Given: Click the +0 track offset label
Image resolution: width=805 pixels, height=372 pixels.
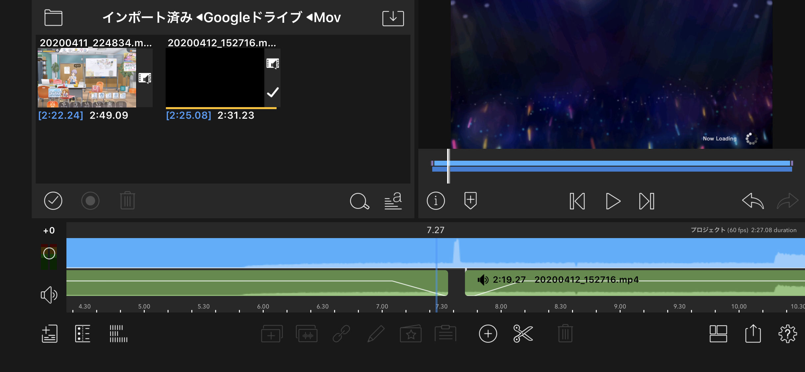Looking at the screenshot, I should coord(49,230).
